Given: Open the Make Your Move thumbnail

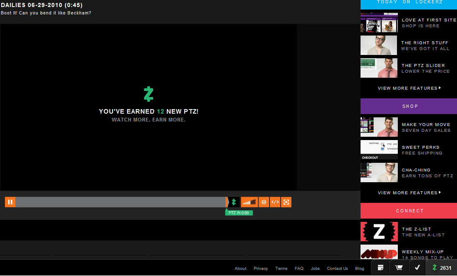Looking at the screenshot, I should pos(379,127).
